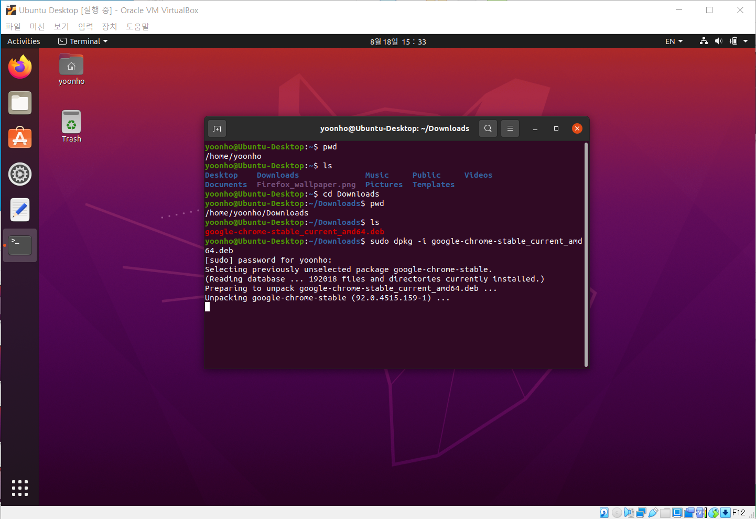This screenshot has height=519, width=756.
Task: Click VirtualBox network adapters indicator
Action: click(x=641, y=513)
